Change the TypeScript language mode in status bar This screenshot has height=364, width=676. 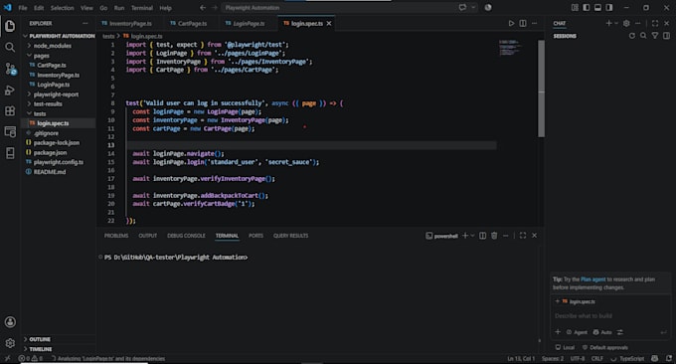click(x=631, y=358)
